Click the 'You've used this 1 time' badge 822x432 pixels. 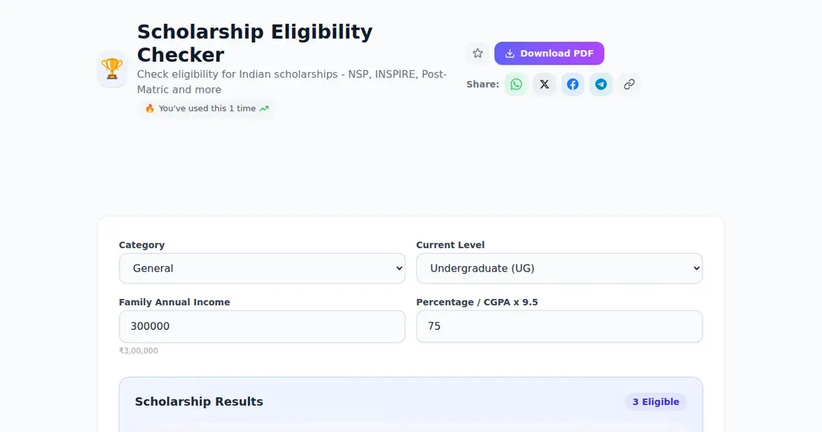(x=206, y=108)
